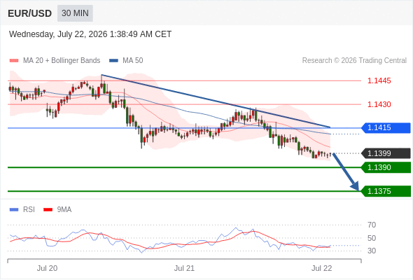Click the 1.1445 resistance level label
Screen dimensions: 413x280
click(x=379, y=80)
